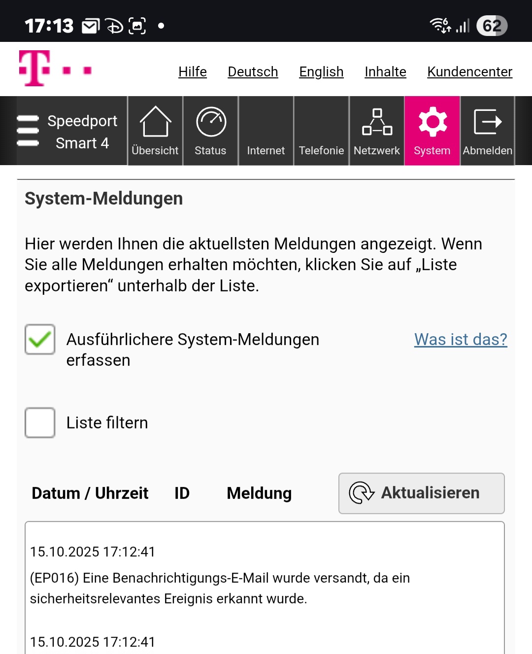Click the "Was ist das?" help link
532x654 pixels.
click(x=461, y=340)
